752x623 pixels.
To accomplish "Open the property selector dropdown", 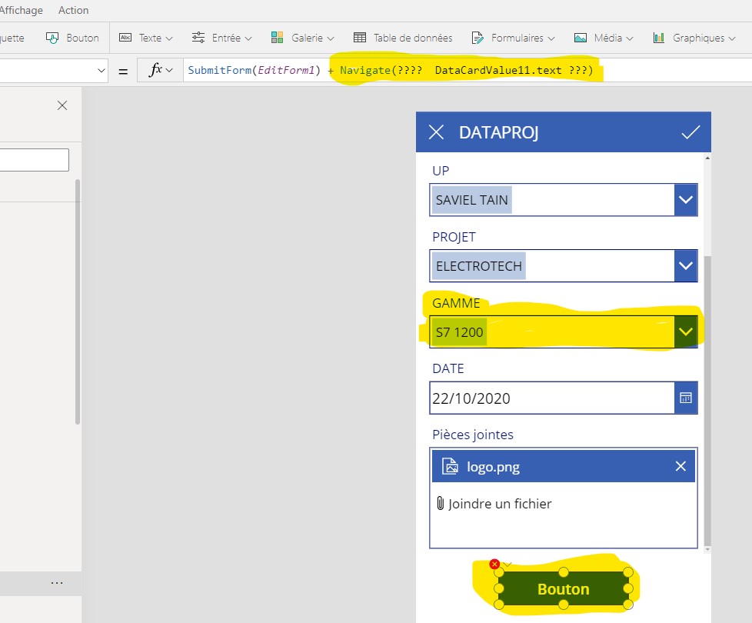I will 53,71.
